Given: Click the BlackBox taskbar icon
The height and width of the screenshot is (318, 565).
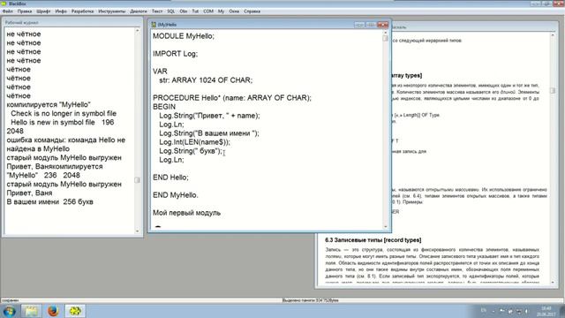Looking at the screenshot, I should [x=75, y=311].
